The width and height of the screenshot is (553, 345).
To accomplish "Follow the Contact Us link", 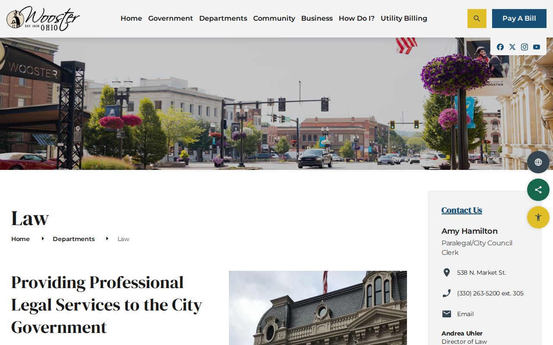I will point(461,210).
